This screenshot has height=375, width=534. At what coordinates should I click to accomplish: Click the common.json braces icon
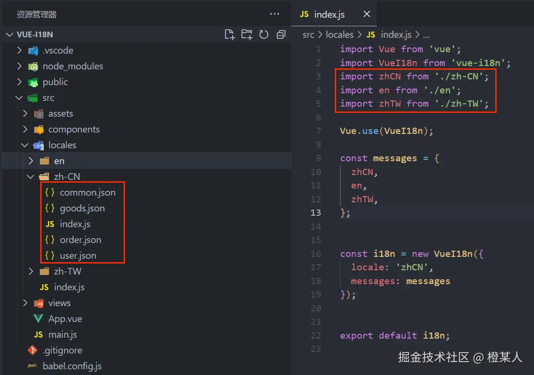tap(50, 192)
